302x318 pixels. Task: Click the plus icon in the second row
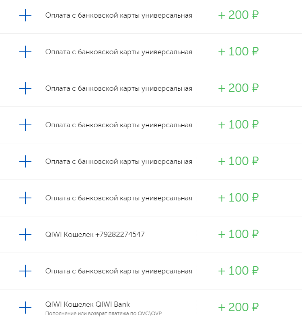25,52
